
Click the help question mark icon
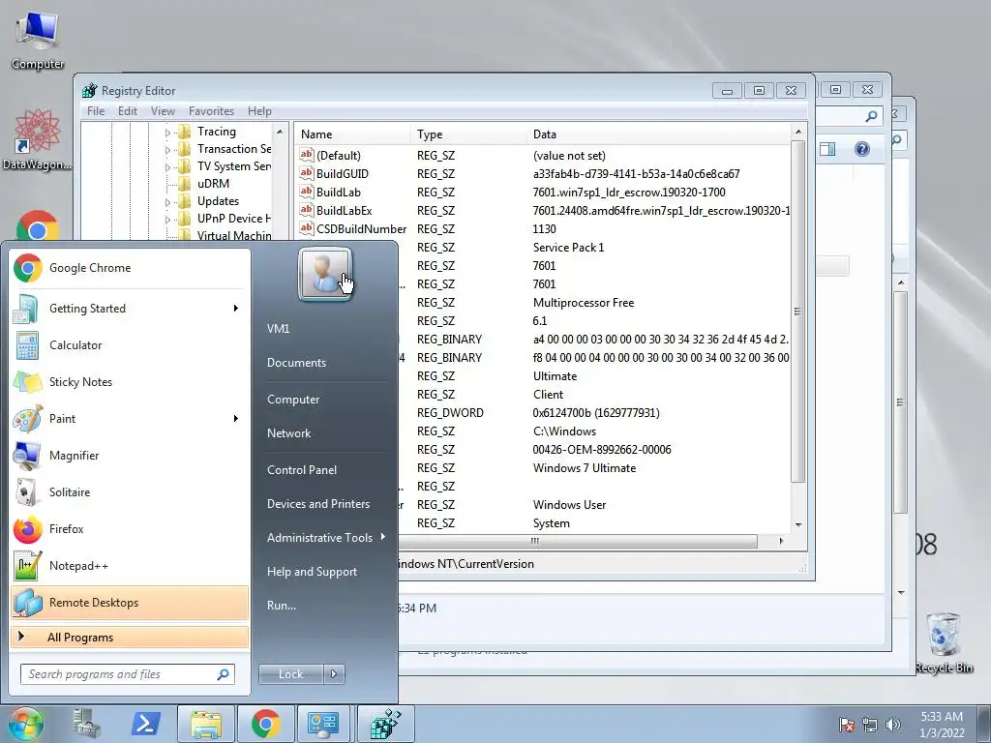862,149
